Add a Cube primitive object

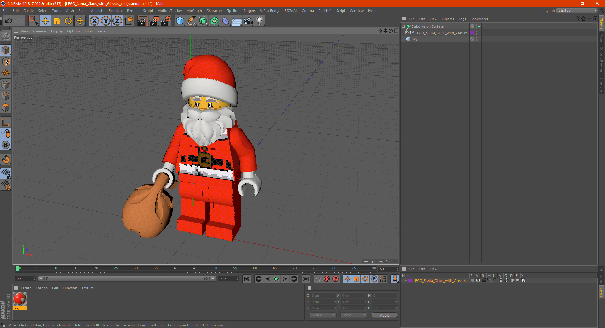click(180, 21)
